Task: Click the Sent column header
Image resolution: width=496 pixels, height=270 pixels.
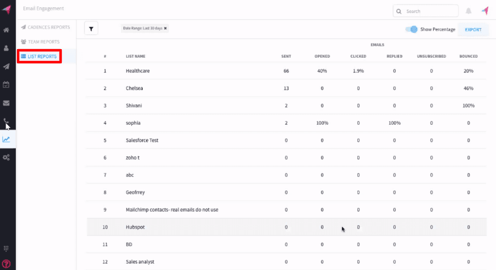Action: click(x=286, y=56)
